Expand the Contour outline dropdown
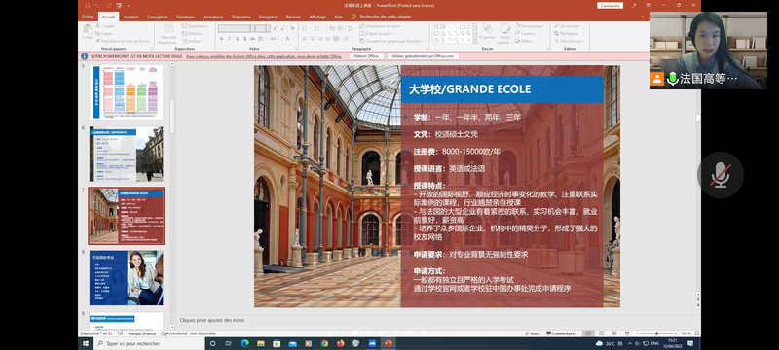779x350 pixels. click(528, 33)
